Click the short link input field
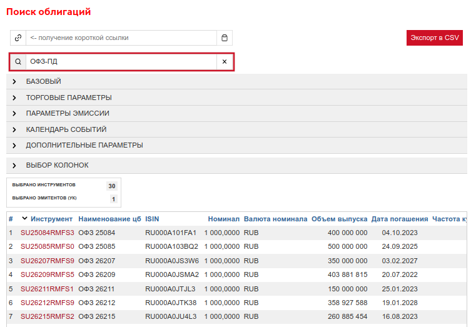This screenshot has width=471, height=327. coord(121,38)
